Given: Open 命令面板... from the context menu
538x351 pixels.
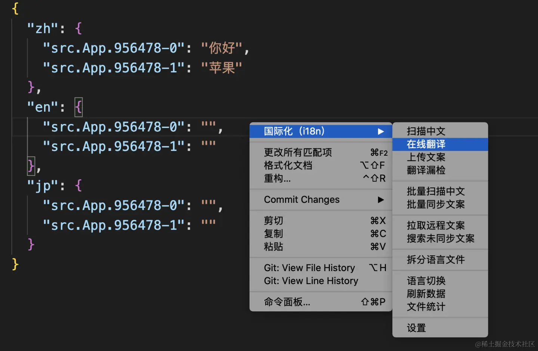Looking at the screenshot, I should coord(321,302).
